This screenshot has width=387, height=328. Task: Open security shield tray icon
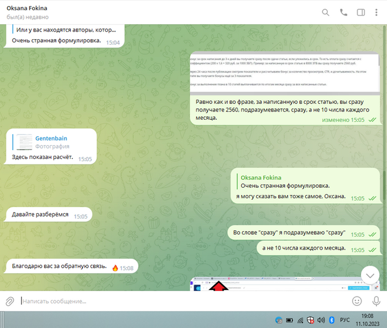pos(310,320)
